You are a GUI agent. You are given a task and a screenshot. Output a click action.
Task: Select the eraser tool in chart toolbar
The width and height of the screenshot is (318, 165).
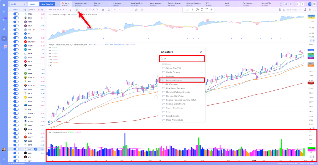click(x=103, y=10)
